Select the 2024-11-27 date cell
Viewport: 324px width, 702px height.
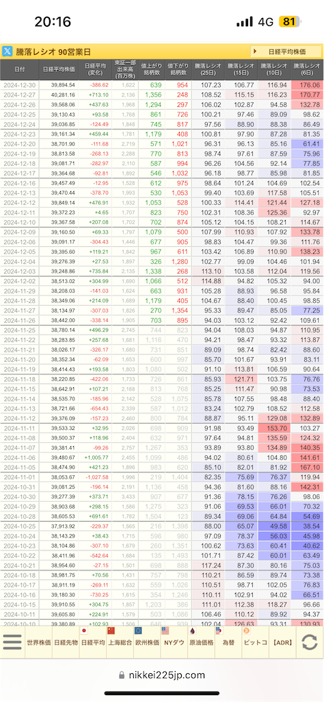pyautogui.click(x=20, y=311)
